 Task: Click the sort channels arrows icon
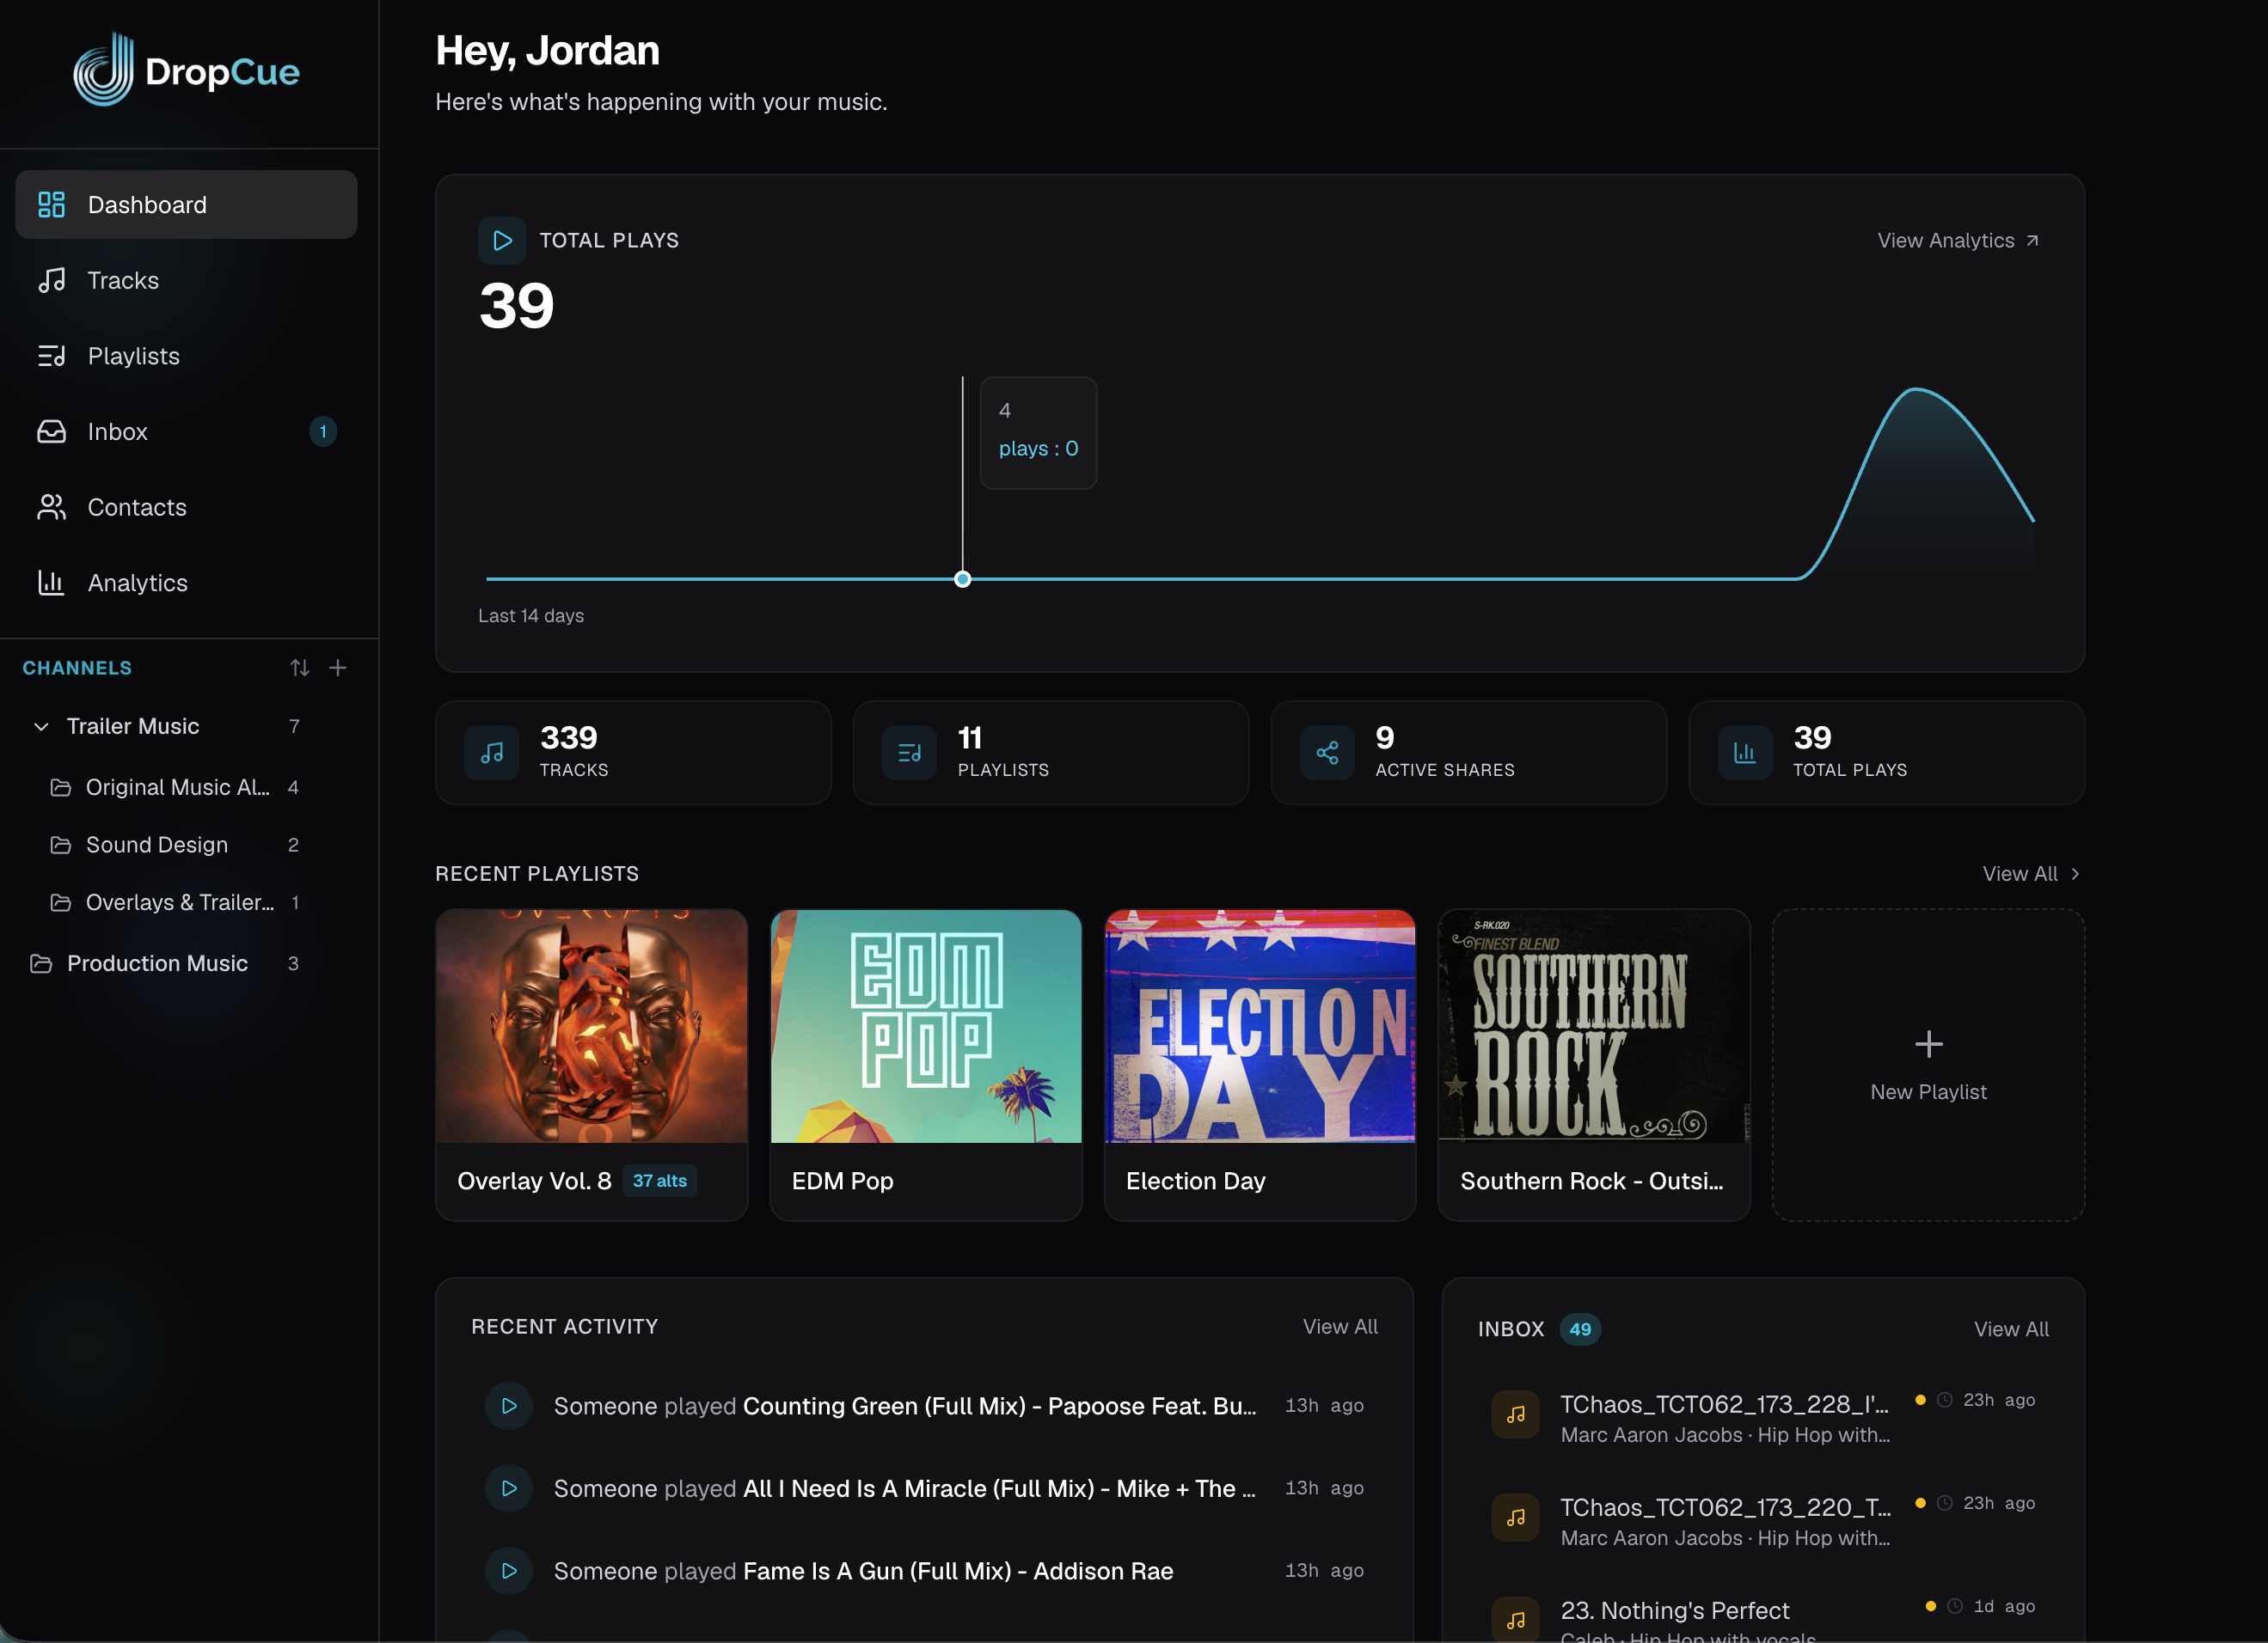tap(300, 668)
